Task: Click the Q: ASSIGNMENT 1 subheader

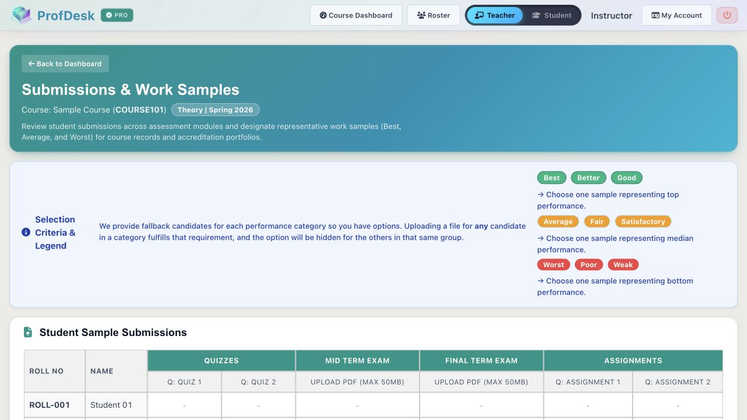Action: point(588,382)
